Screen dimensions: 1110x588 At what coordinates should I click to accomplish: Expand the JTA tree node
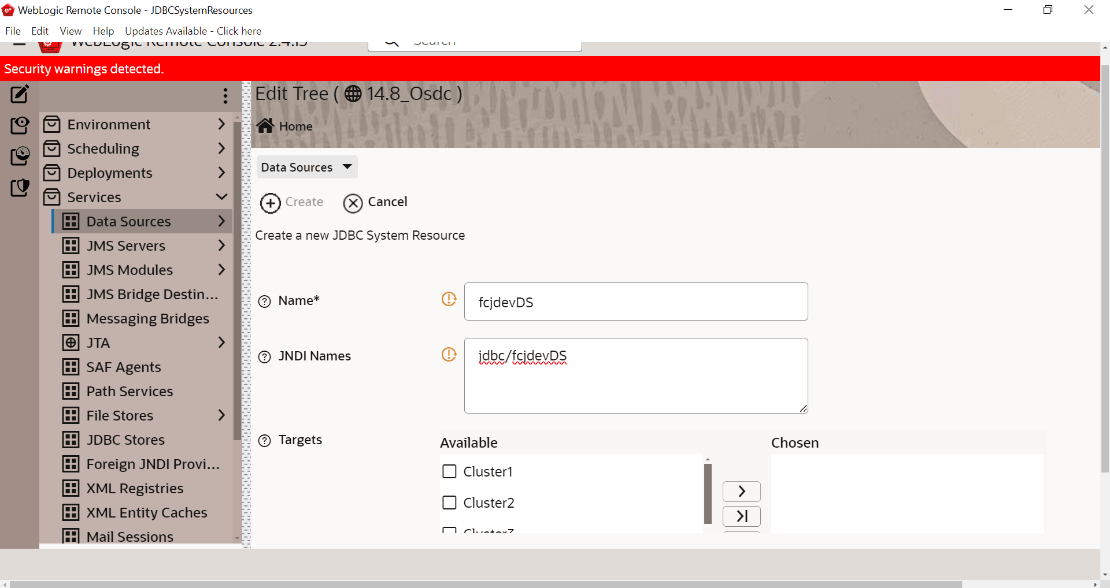coord(221,343)
